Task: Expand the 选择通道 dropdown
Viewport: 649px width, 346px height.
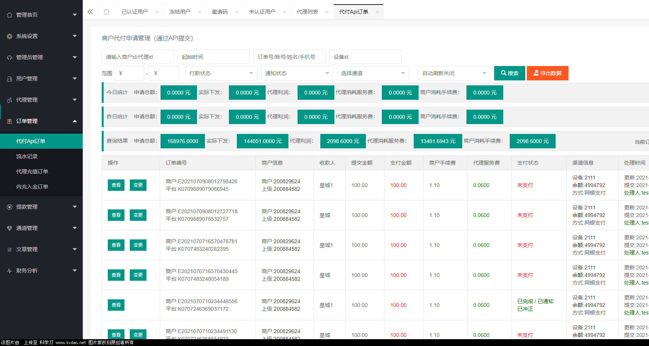Action: [373, 73]
